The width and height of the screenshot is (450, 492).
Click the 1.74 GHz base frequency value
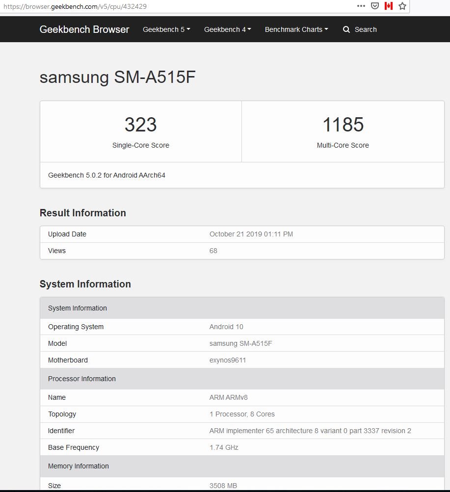(x=224, y=447)
